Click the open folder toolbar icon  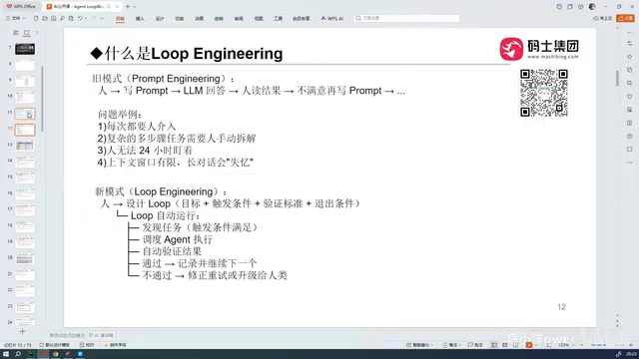(45, 18)
